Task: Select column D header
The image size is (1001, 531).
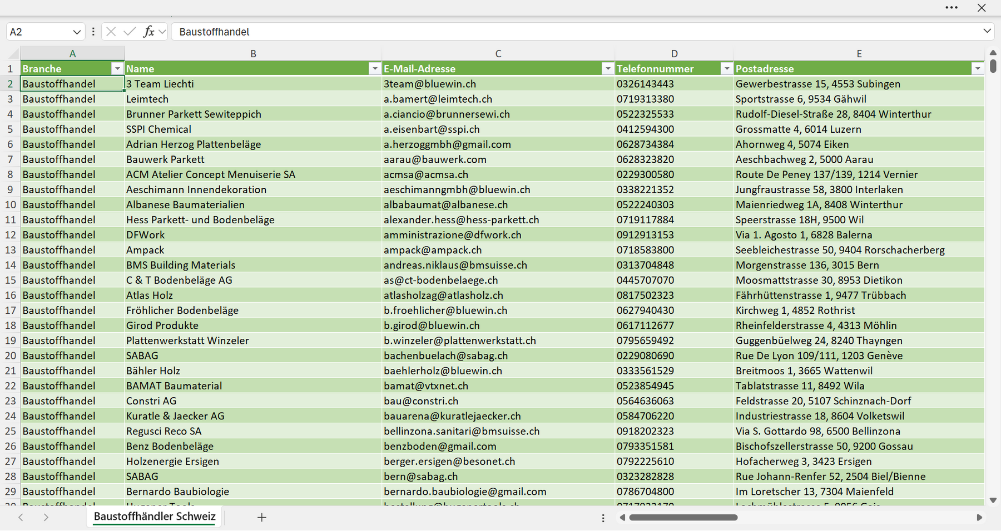Action: pos(674,53)
